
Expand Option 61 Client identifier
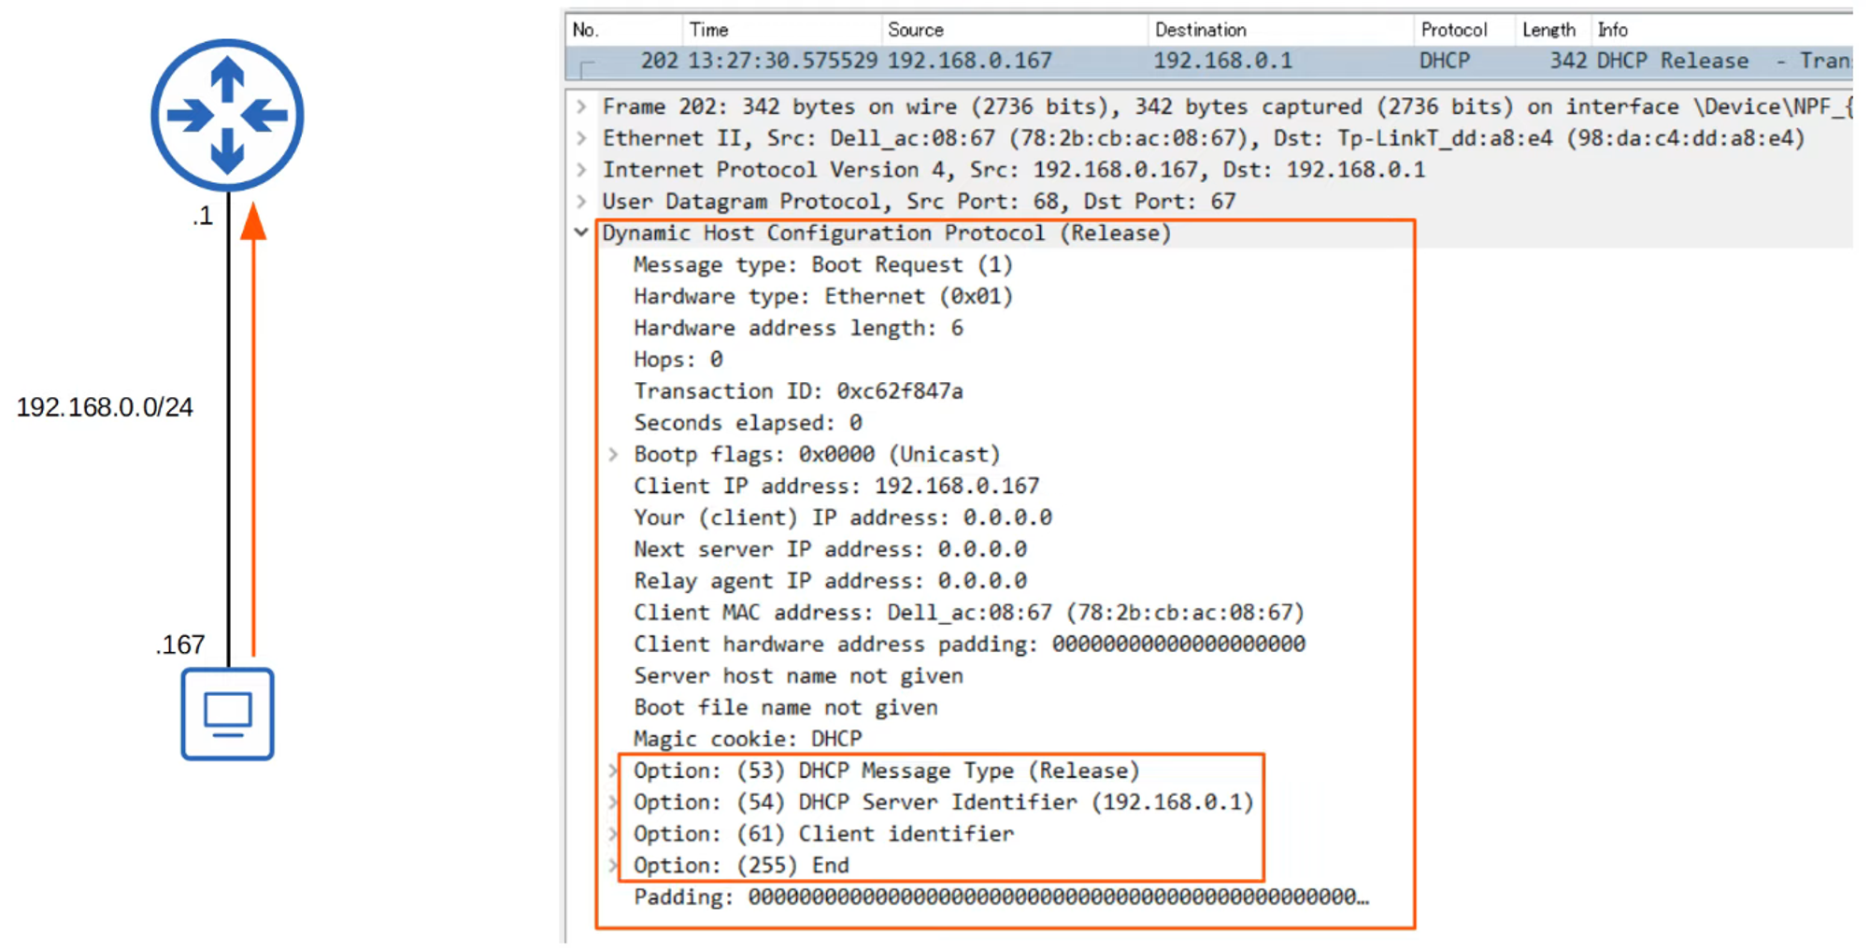pyautogui.click(x=614, y=834)
